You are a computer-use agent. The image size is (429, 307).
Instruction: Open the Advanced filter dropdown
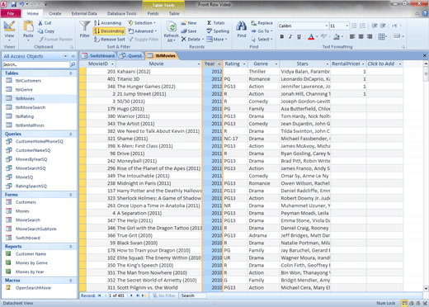point(143,31)
